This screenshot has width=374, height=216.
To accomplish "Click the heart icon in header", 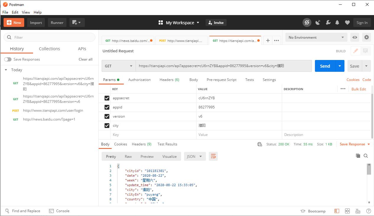I will [347, 22].
